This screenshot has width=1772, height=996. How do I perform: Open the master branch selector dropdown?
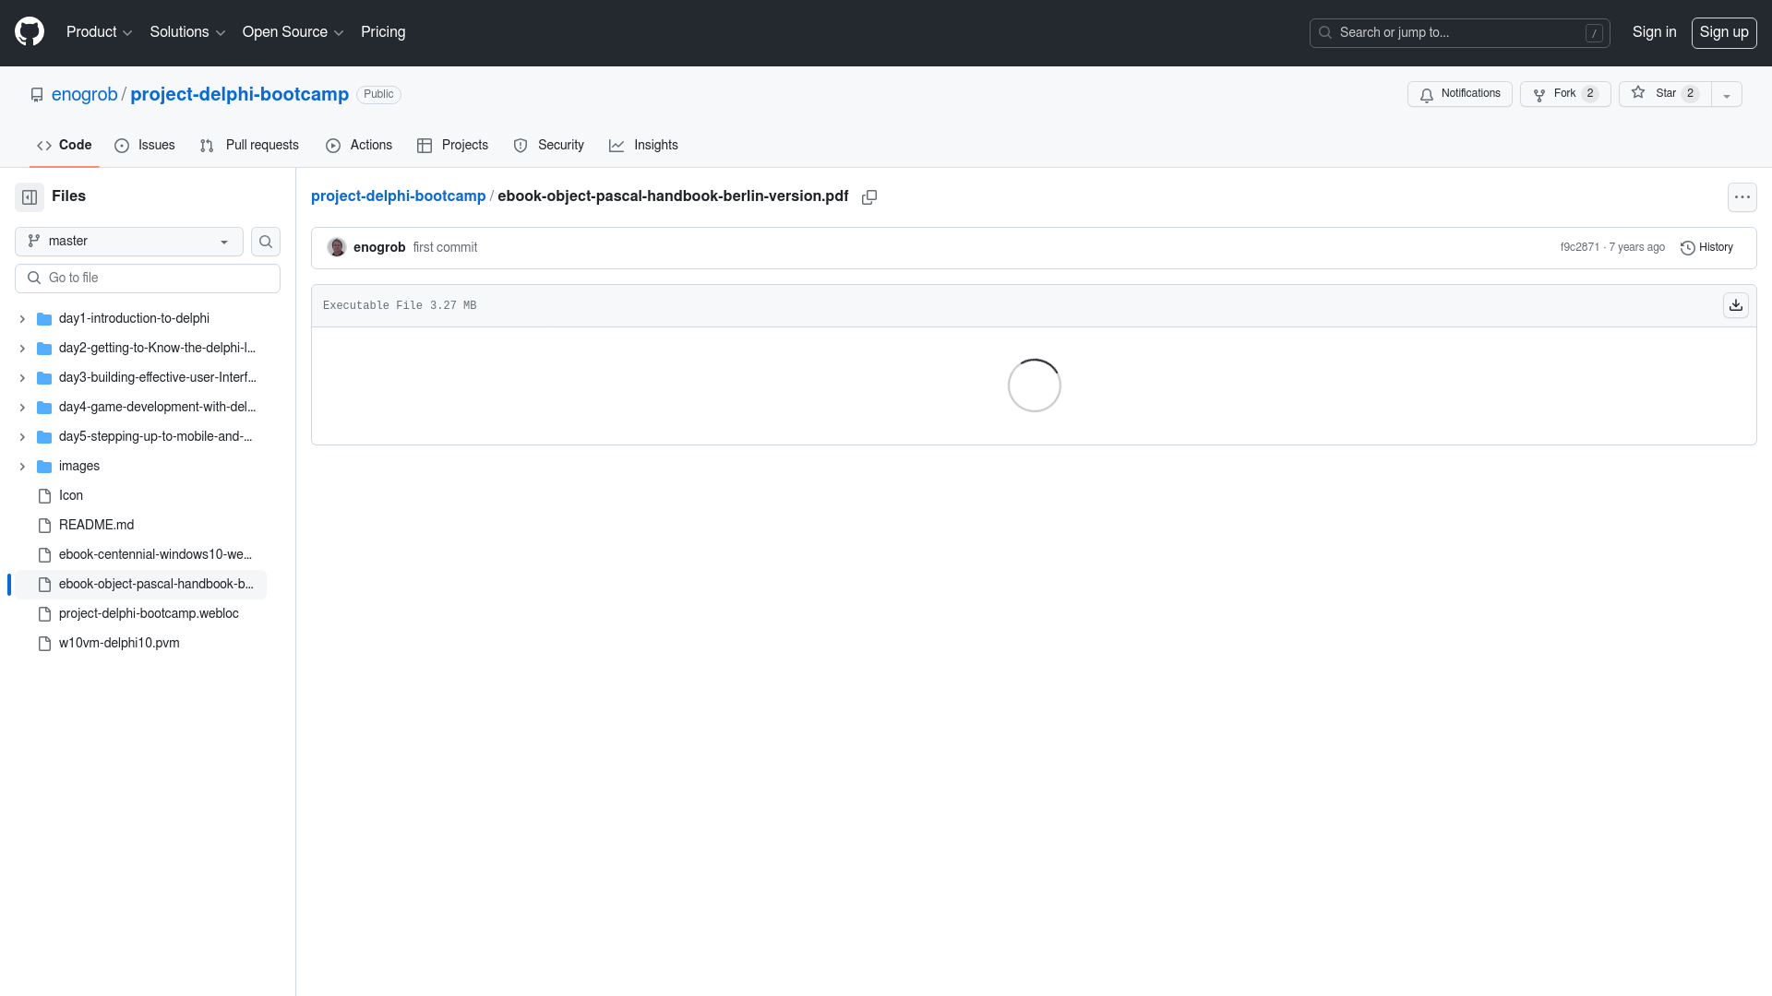pyautogui.click(x=129, y=242)
